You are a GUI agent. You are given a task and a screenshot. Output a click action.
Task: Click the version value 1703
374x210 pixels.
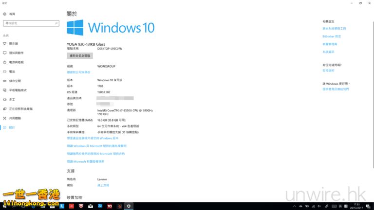100,86
